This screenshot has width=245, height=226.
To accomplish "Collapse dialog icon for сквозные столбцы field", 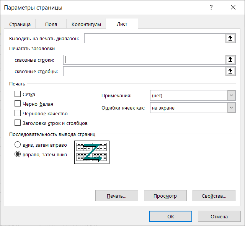I will 230,71.
